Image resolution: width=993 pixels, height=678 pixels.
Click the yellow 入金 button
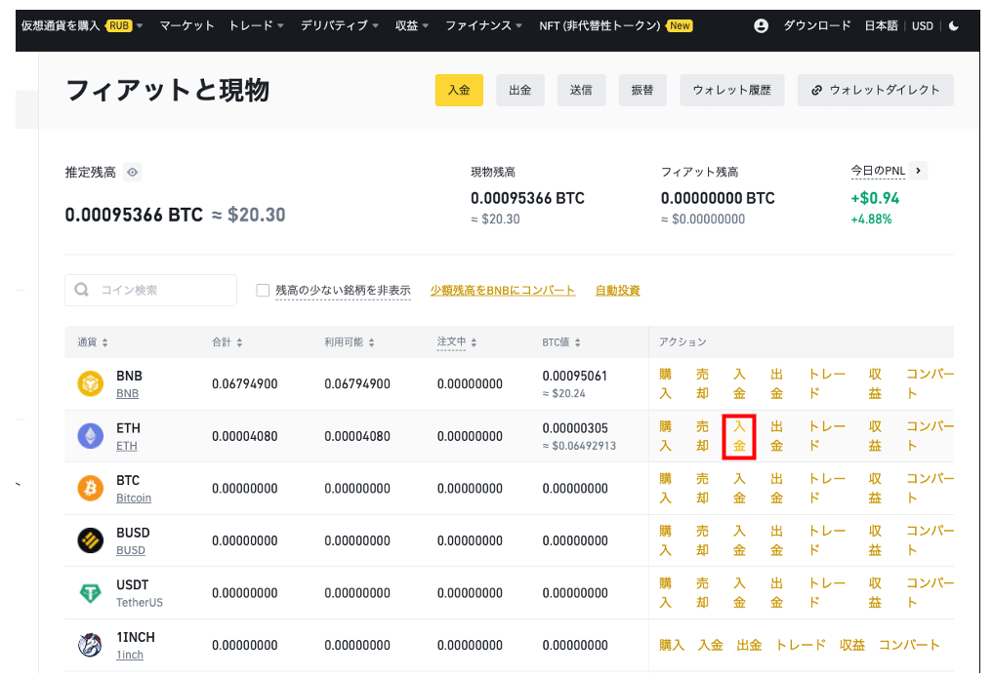pyautogui.click(x=459, y=90)
